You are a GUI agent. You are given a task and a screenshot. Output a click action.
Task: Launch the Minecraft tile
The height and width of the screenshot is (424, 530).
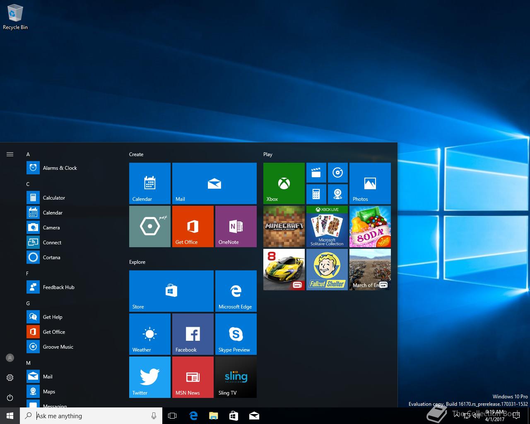(x=284, y=226)
